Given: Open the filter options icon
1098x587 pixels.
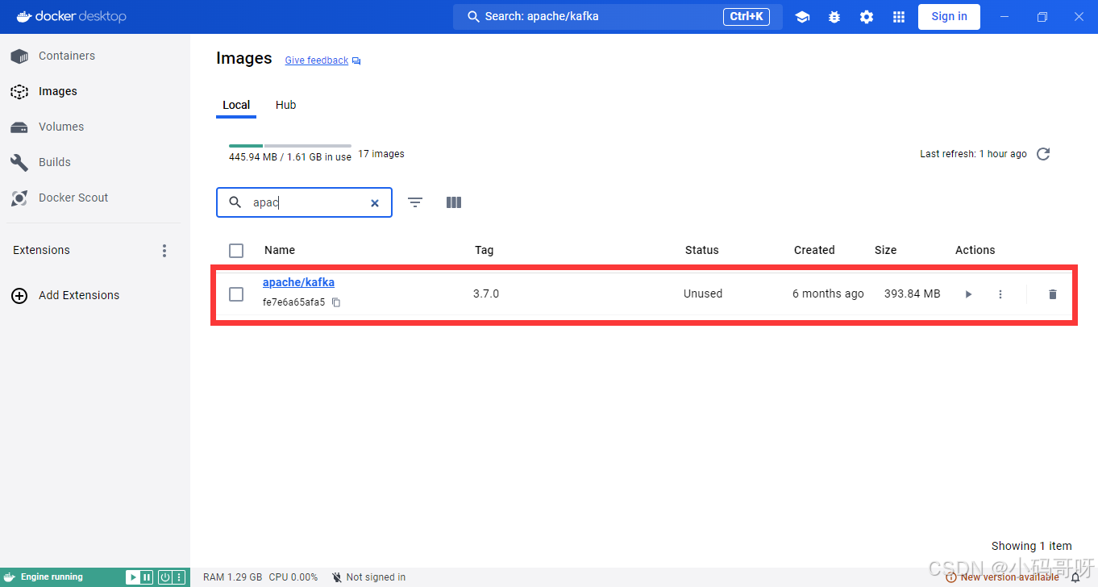Looking at the screenshot, I should [x=415, y=202].
